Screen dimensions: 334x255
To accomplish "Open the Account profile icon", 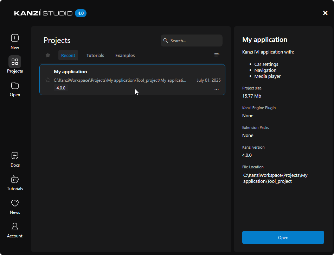I will 15,226.
